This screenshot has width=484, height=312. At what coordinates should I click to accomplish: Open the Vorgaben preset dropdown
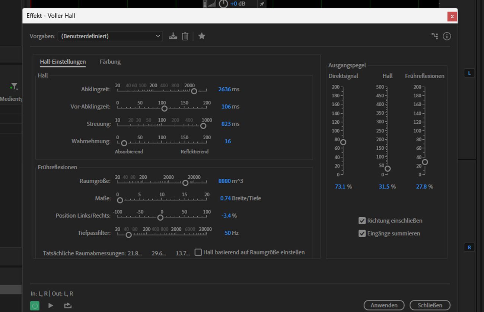pyautogui.click(x=158, y=36)
